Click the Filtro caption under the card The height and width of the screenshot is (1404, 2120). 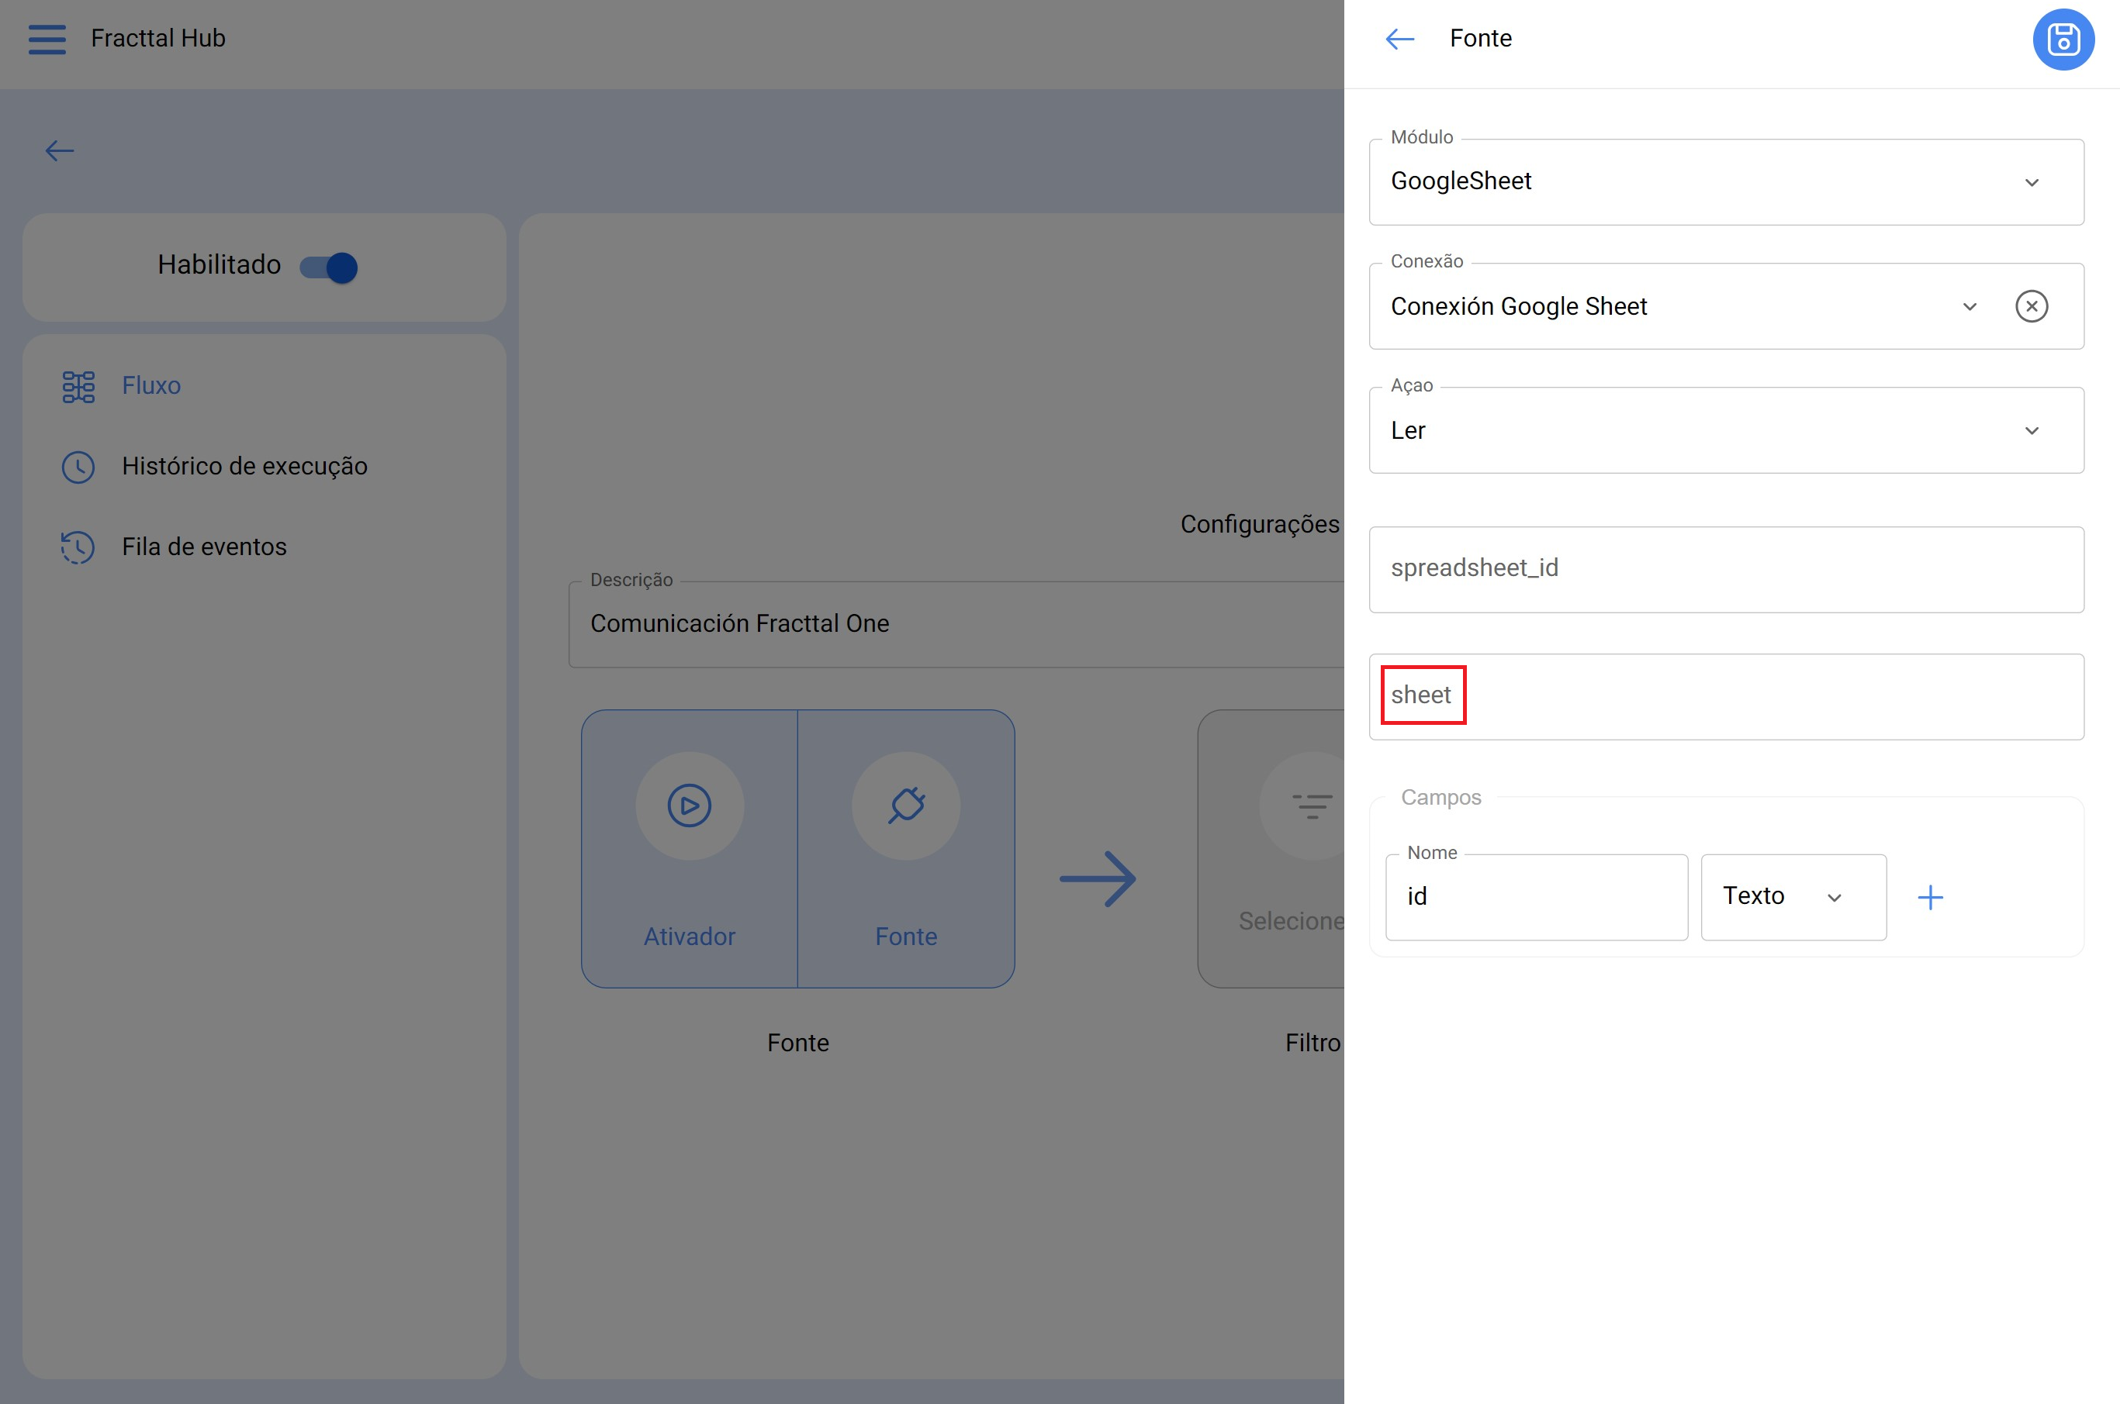1312,1044
